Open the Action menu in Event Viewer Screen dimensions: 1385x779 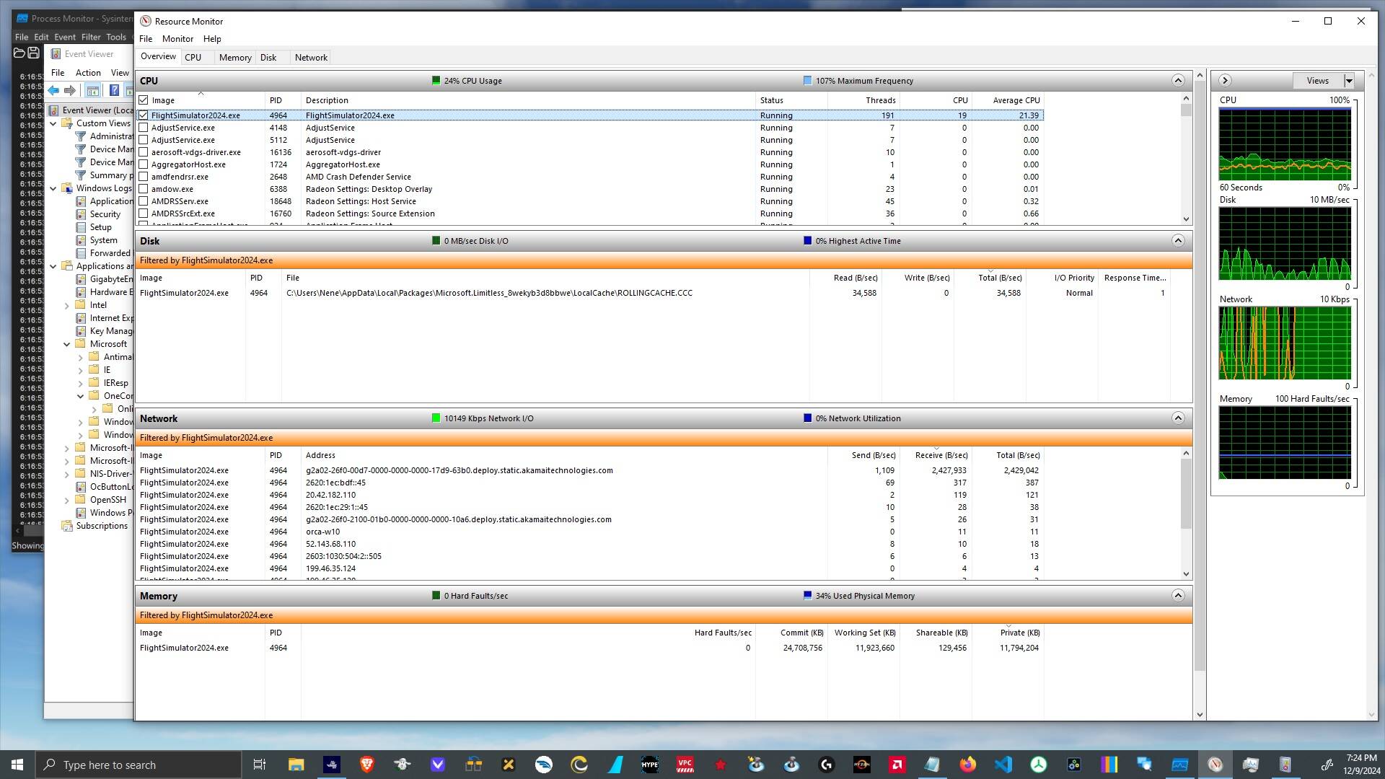coord(88,73)
